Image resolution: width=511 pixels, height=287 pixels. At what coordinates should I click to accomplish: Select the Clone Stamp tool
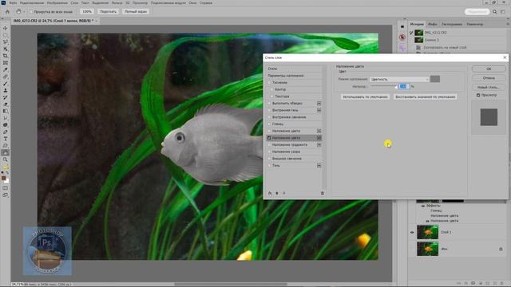[6, 90]
